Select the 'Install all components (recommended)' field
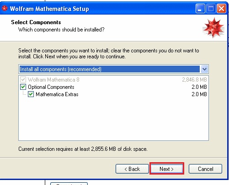This screenshot has height=185, width=229. (x=113, y=69)
